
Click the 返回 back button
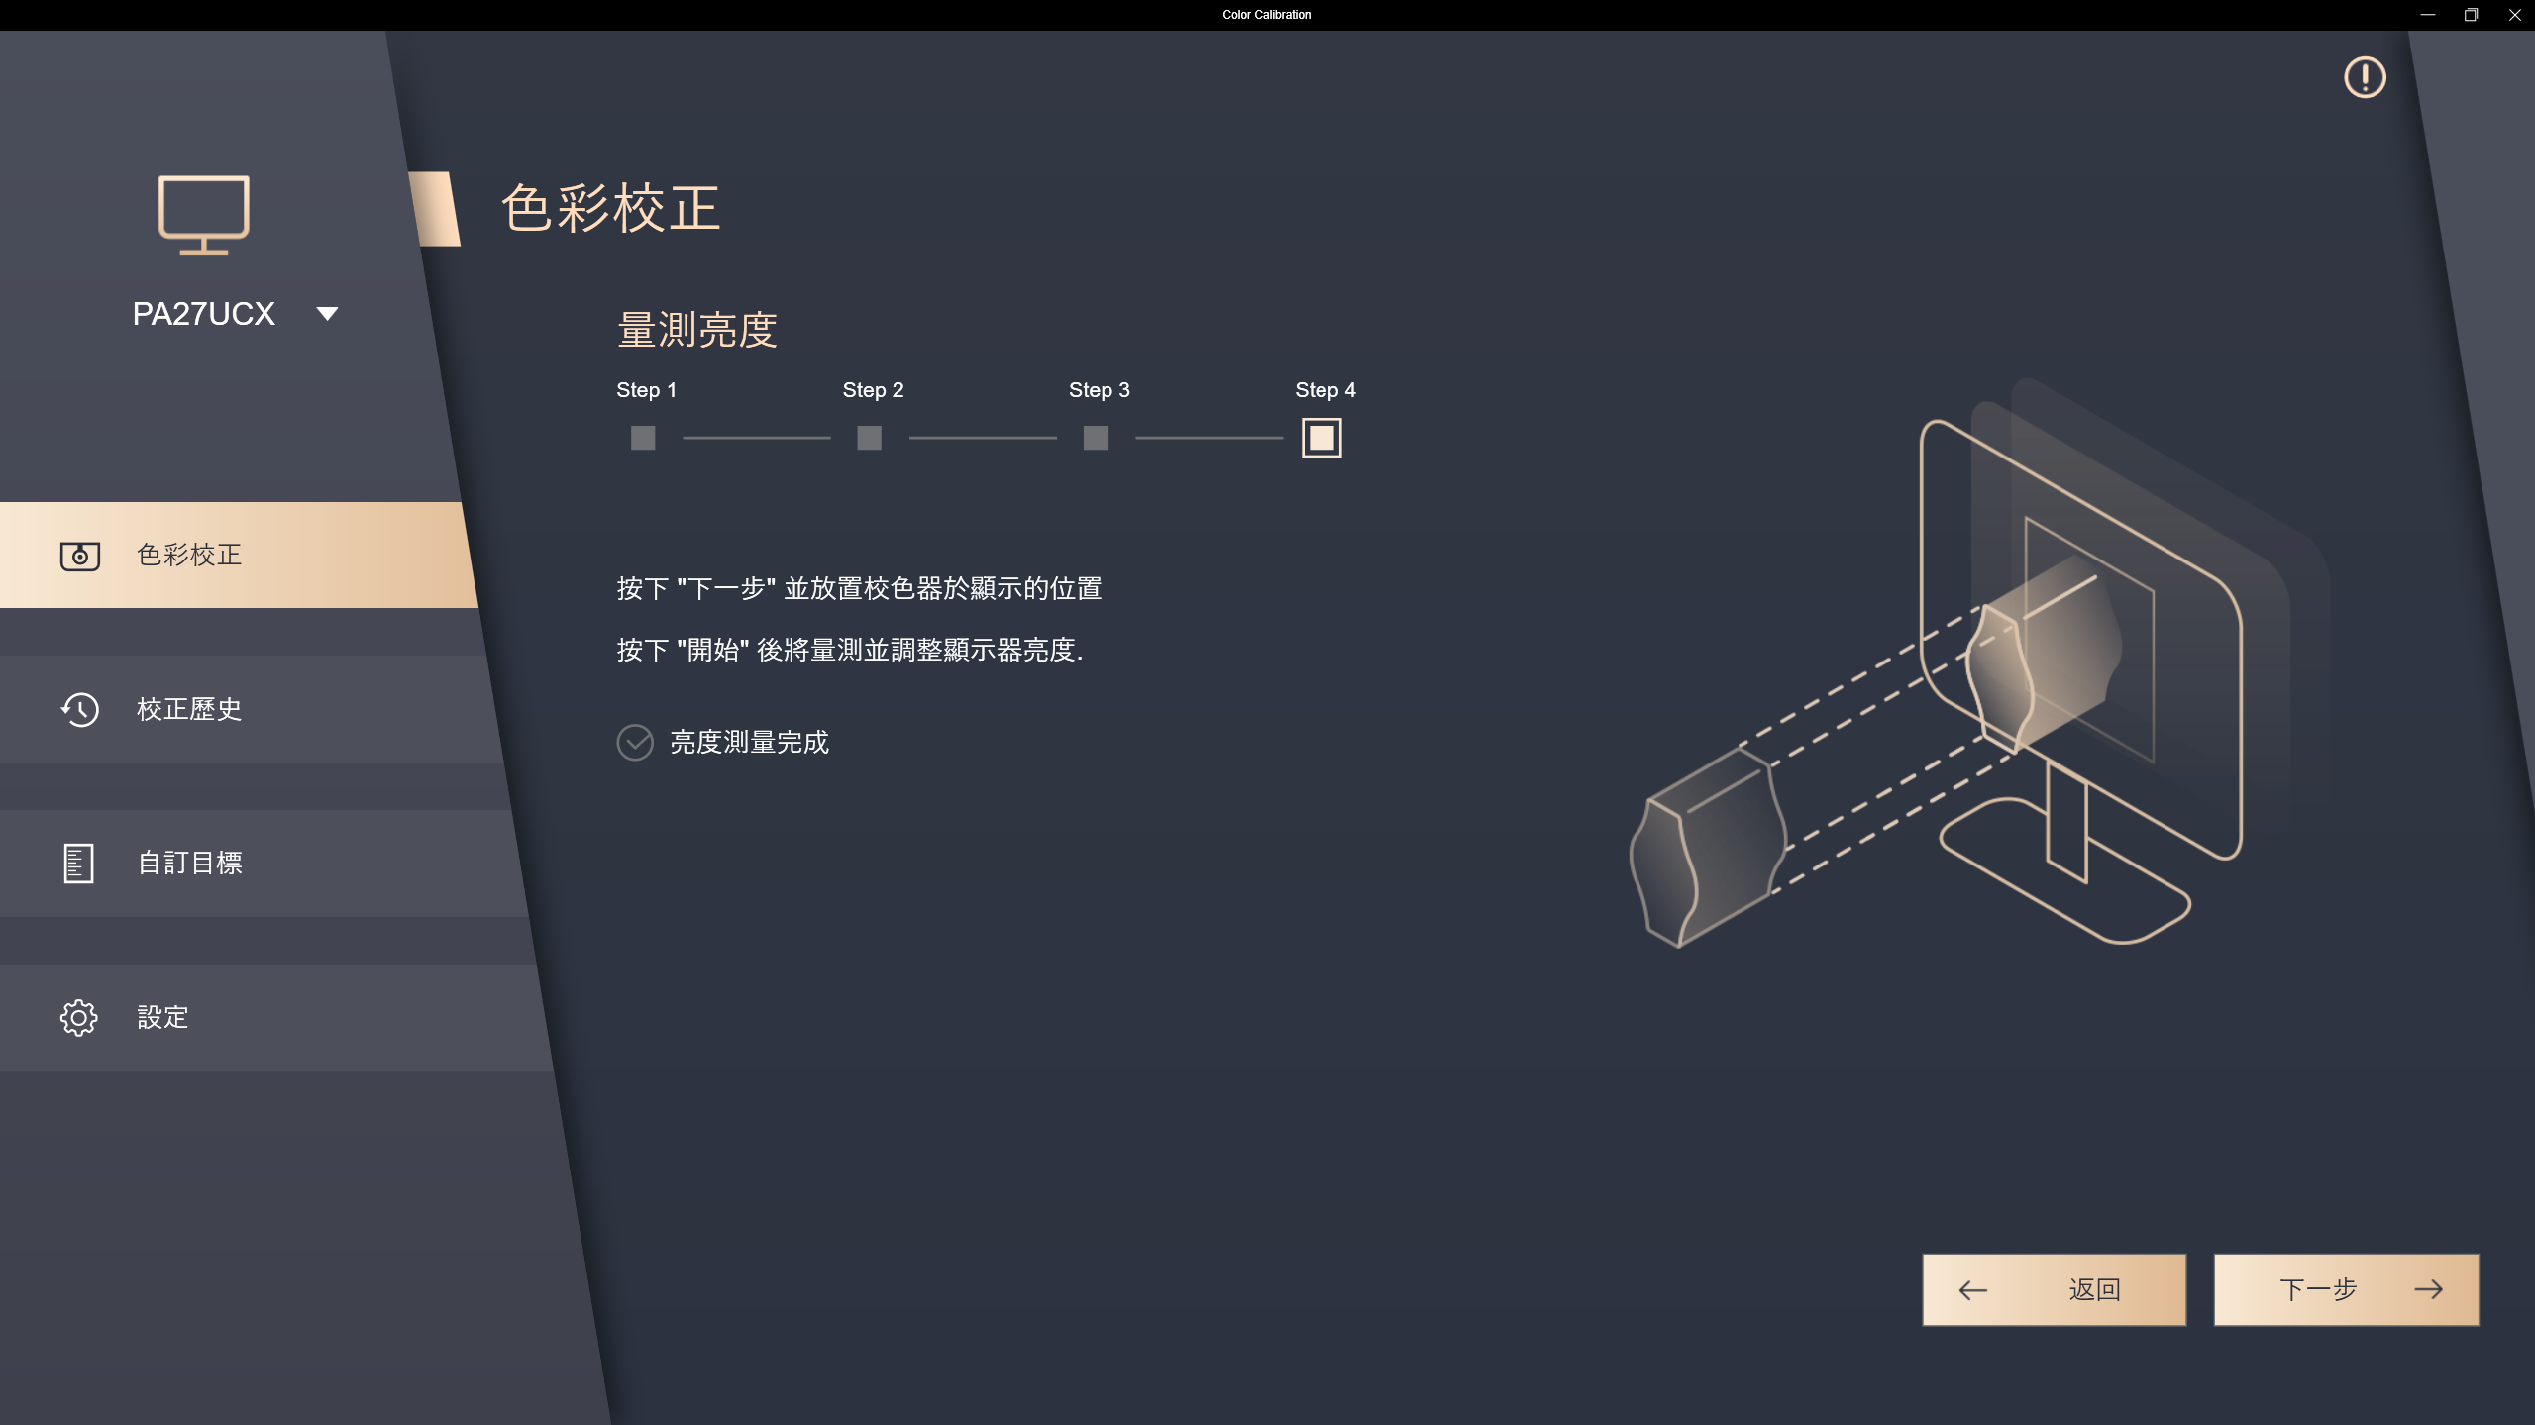tap(2054, 1289)
